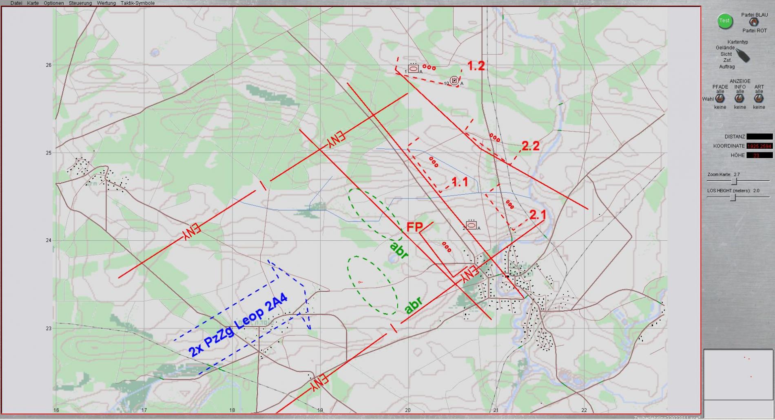Select the red tank platoon symbol 2A
Image resolution: width=775 pixels, height=420 pixels.
(471, 225)
